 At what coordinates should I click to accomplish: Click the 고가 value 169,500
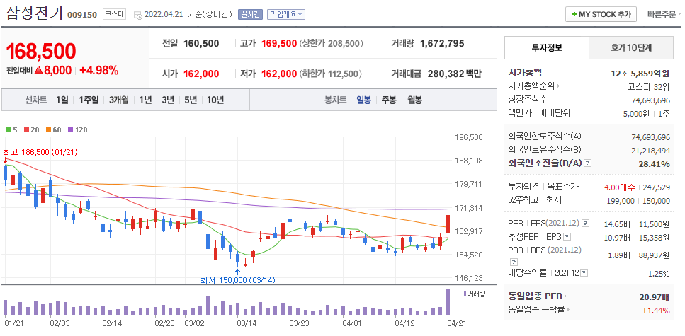(x=279, y=43)
